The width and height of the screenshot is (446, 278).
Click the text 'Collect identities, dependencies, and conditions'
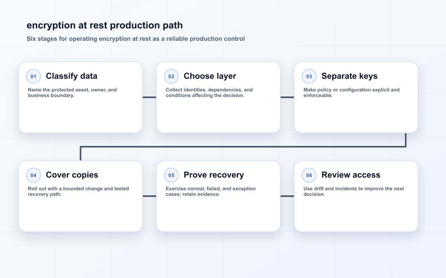coord(209,93)
